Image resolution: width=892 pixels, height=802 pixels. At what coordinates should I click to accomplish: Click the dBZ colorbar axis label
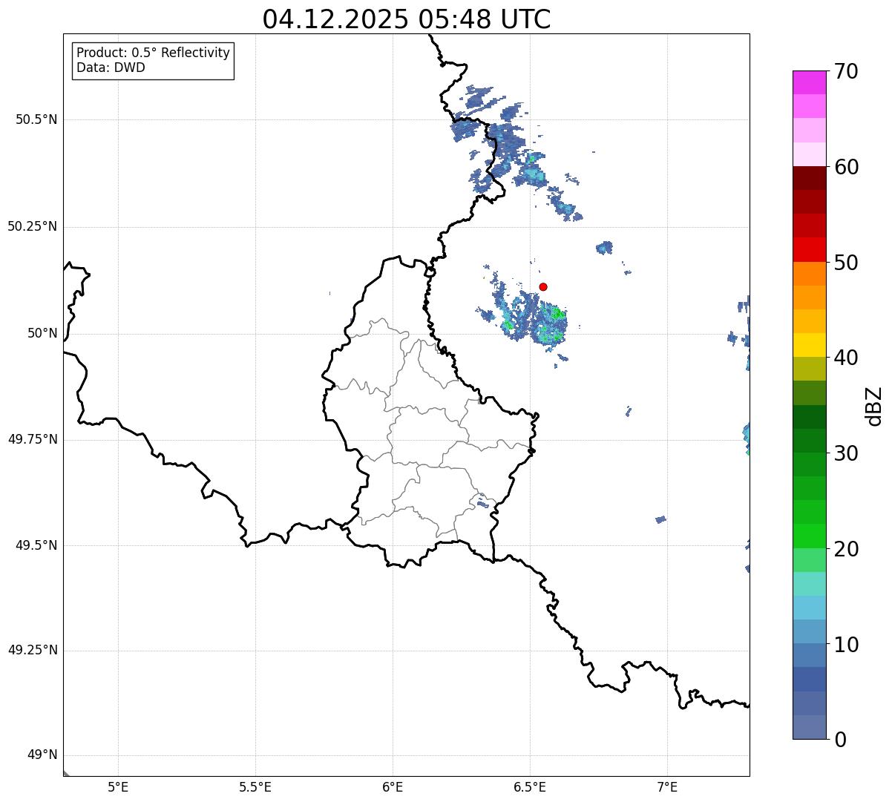(x=874, y=406)
